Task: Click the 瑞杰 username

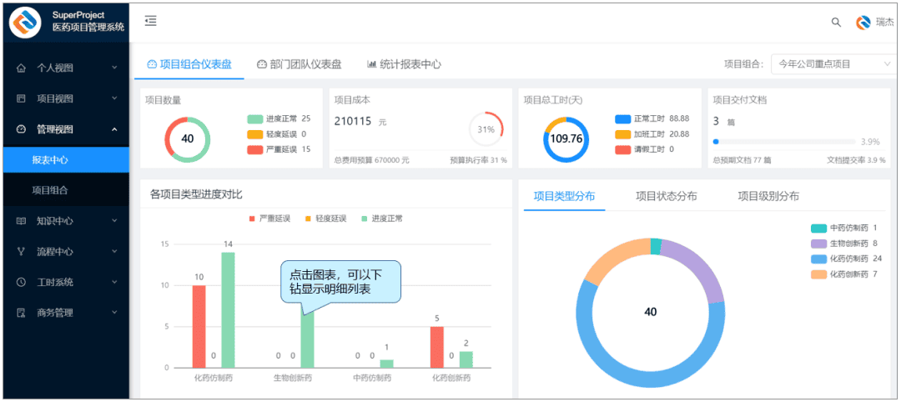Action: (x=885, y=23)
